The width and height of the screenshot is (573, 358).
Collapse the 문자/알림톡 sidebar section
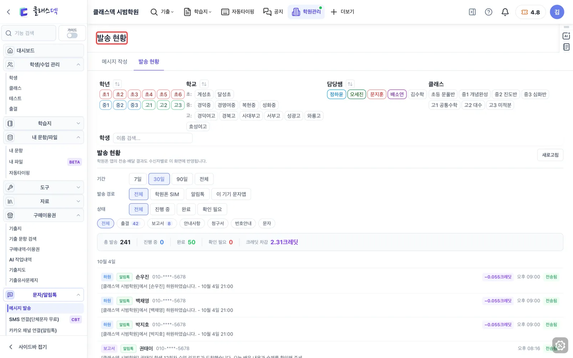click(44, 295)
